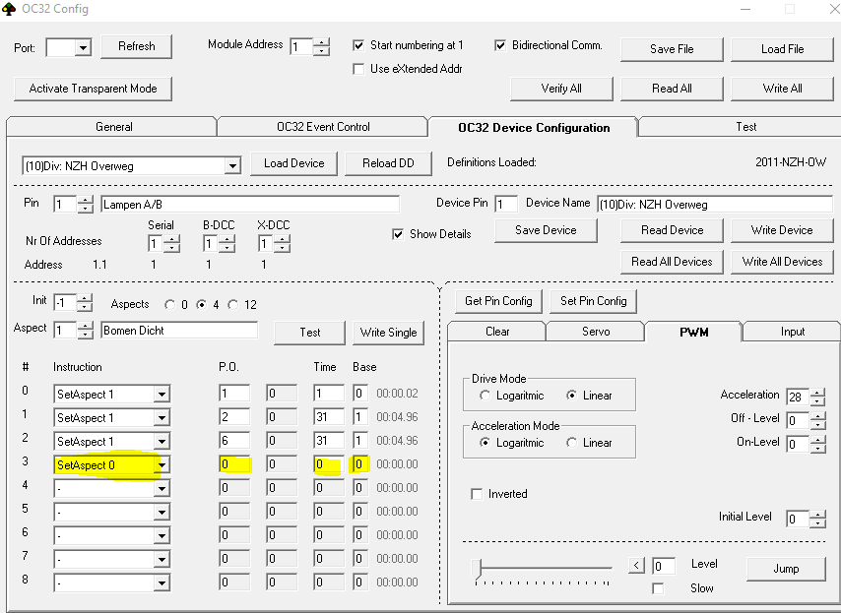The width and height of the screenshot is (841, 613).
Task: Decrease the Acceleration spinner value
Action: [x=817, y=401]
